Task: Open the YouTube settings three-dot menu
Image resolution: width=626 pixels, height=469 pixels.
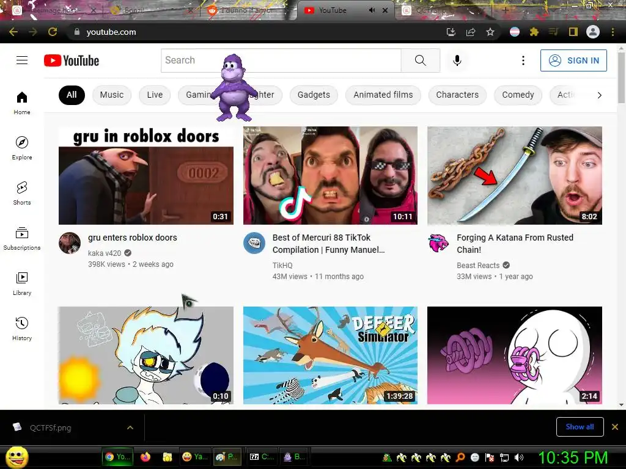Action: click(x=523, y=60)
